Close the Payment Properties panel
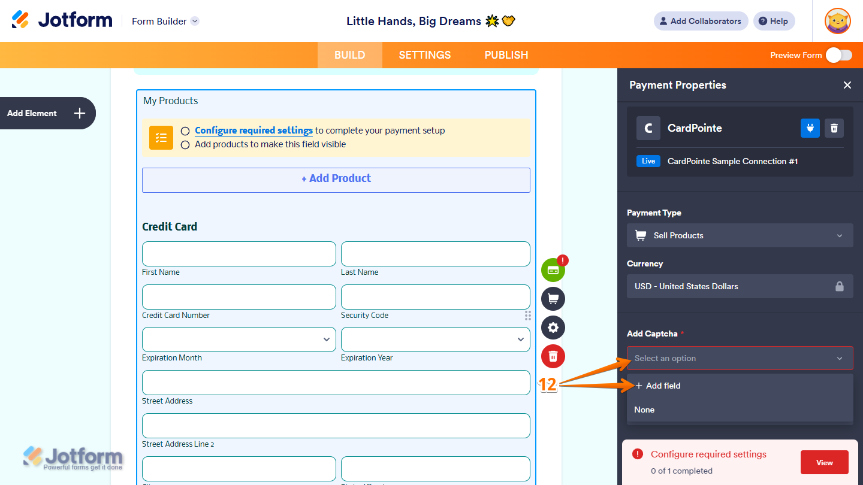The image size is (863, 485). click(847, 85)
